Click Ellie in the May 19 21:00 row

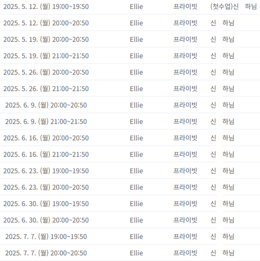click(x=136, y=56)
